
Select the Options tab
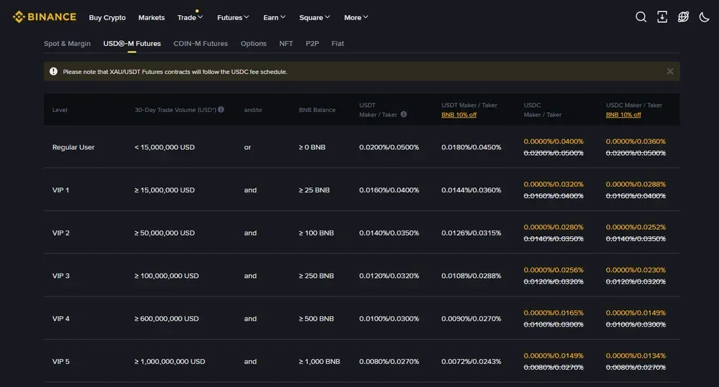(x=253, y=44)
